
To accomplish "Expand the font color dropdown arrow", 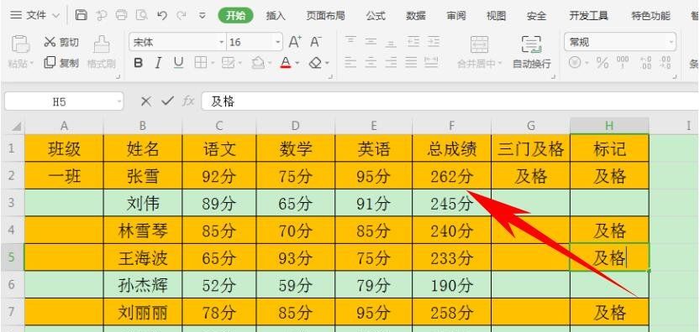I will tap(297, 63).
